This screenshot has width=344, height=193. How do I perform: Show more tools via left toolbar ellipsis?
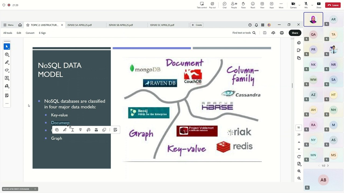pos(7,103)
